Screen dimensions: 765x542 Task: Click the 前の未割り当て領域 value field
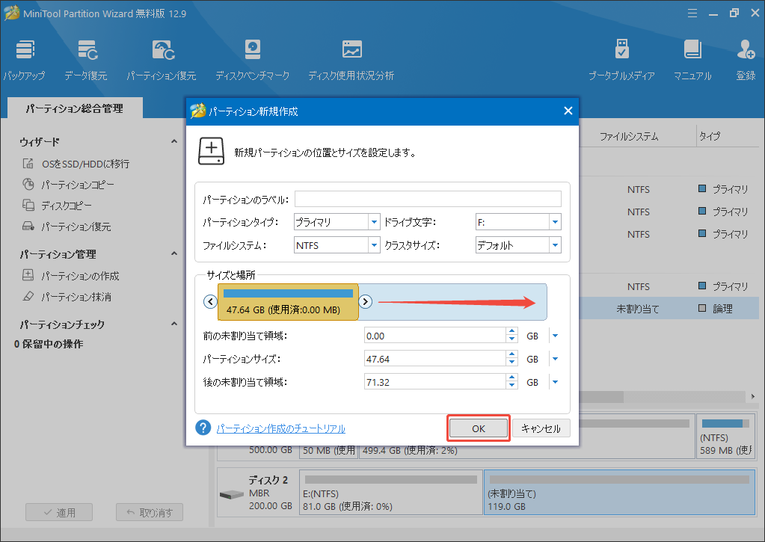pos(435,336)
